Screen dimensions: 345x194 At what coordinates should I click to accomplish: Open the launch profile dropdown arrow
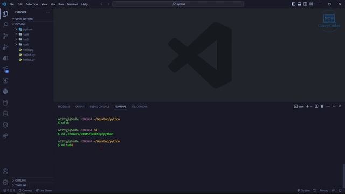[x=312, y=106]
